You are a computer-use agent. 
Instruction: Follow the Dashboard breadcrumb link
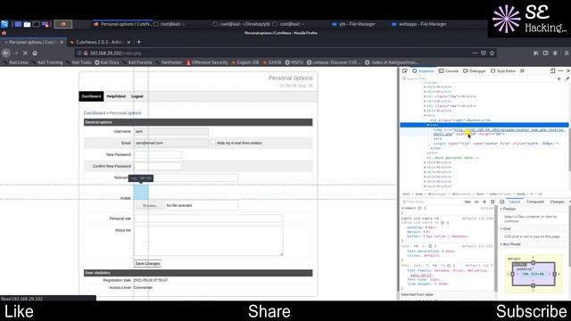coord(95,113)
